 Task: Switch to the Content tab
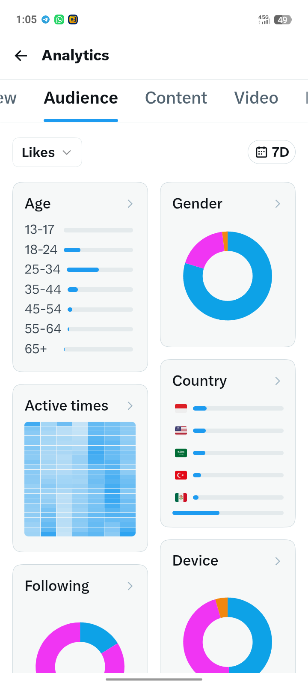coord(176,98)
